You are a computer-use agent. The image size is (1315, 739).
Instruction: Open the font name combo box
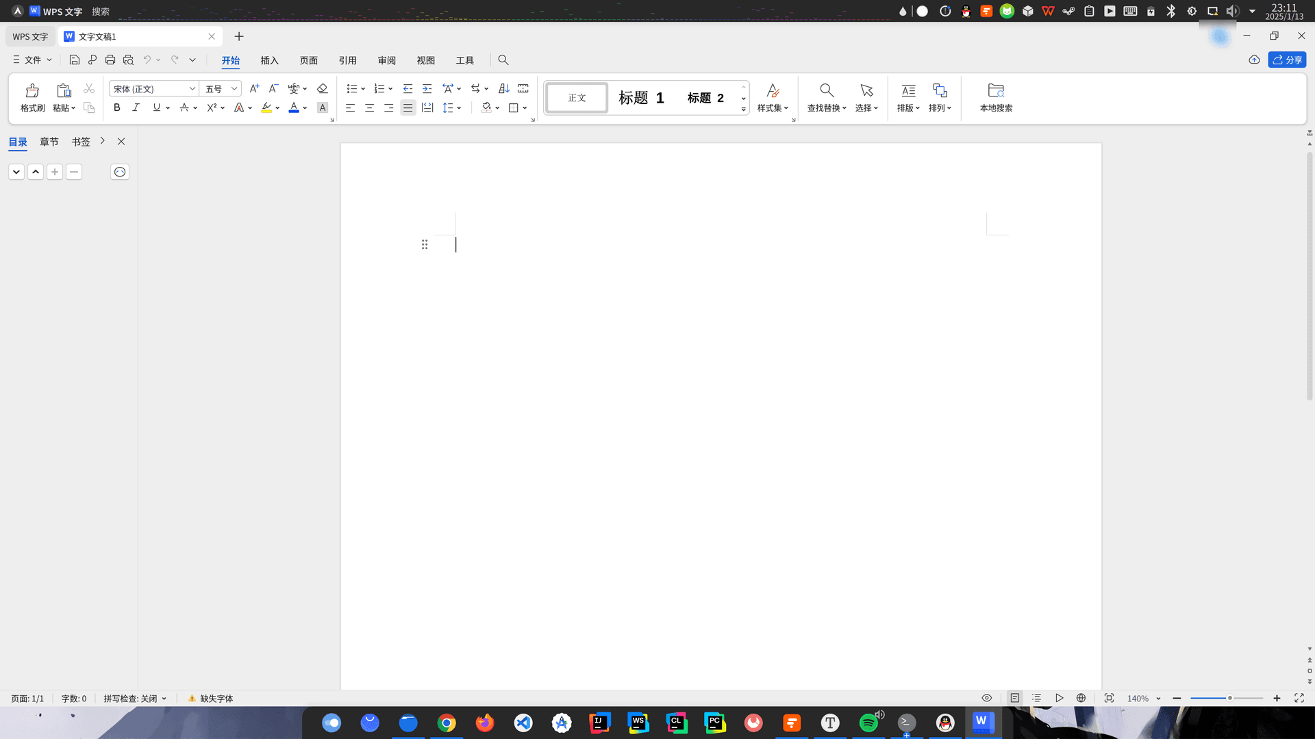point(149,88)
